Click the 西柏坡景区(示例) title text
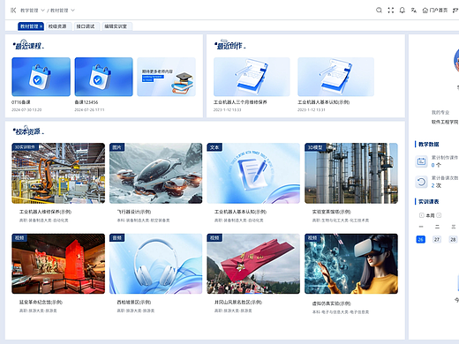The height and width of the screenshot is (344, 459). click(134, 303)
